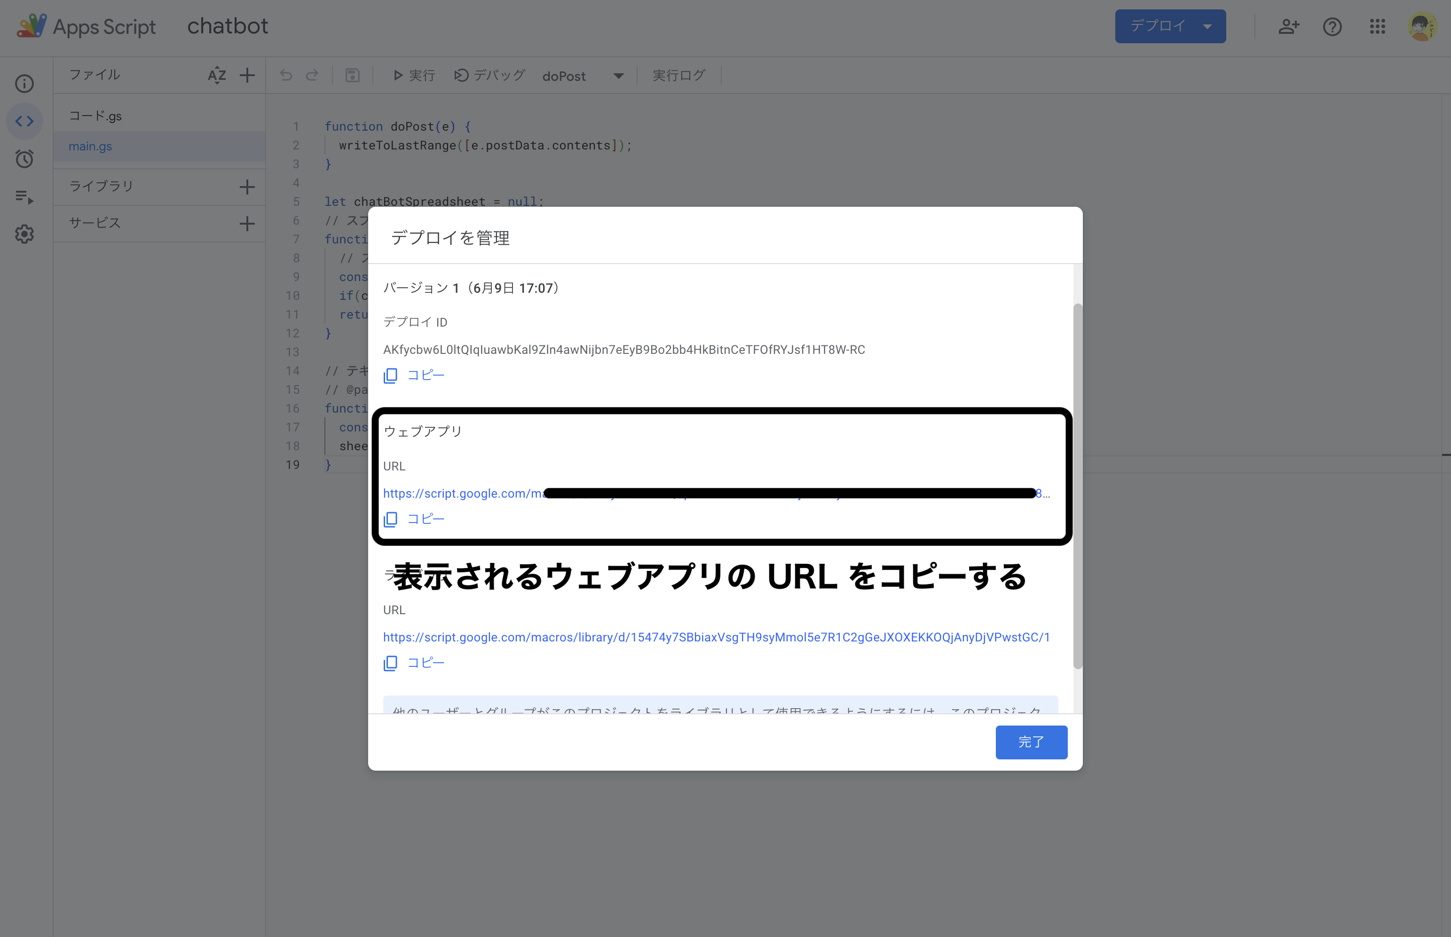Click the Apps Script logo icon
1451x937 pixels.
point(32,26)
